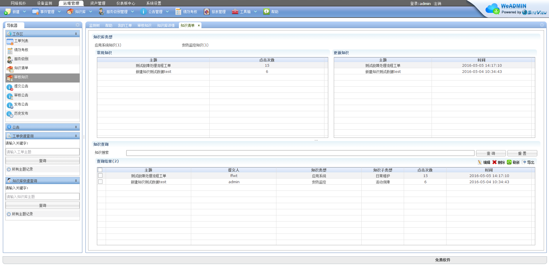Open 审核公告 in the navigator
The height and width of the screenshot is (266, 549).
(42, 96)
